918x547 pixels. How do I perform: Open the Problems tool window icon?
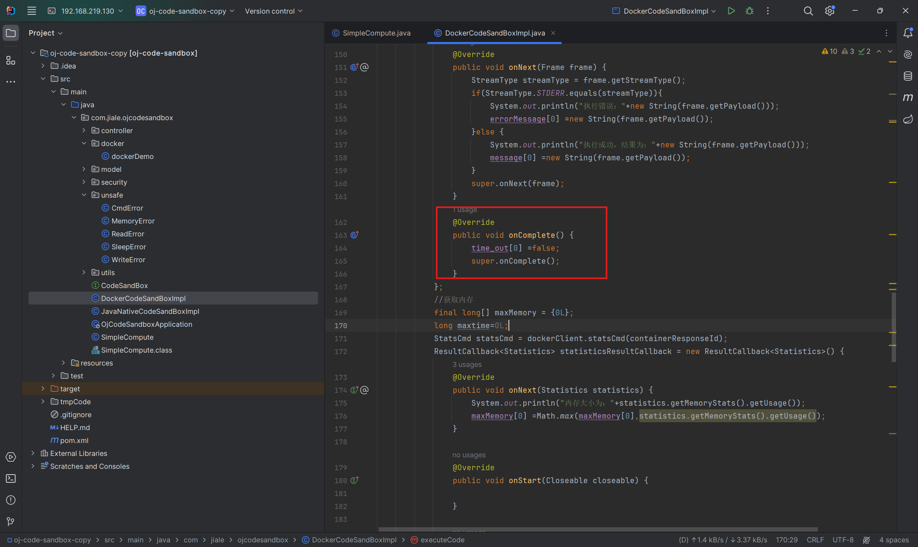tap(11, 500)
